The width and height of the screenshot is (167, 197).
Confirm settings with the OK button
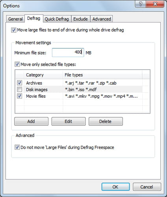coord(115,187)
